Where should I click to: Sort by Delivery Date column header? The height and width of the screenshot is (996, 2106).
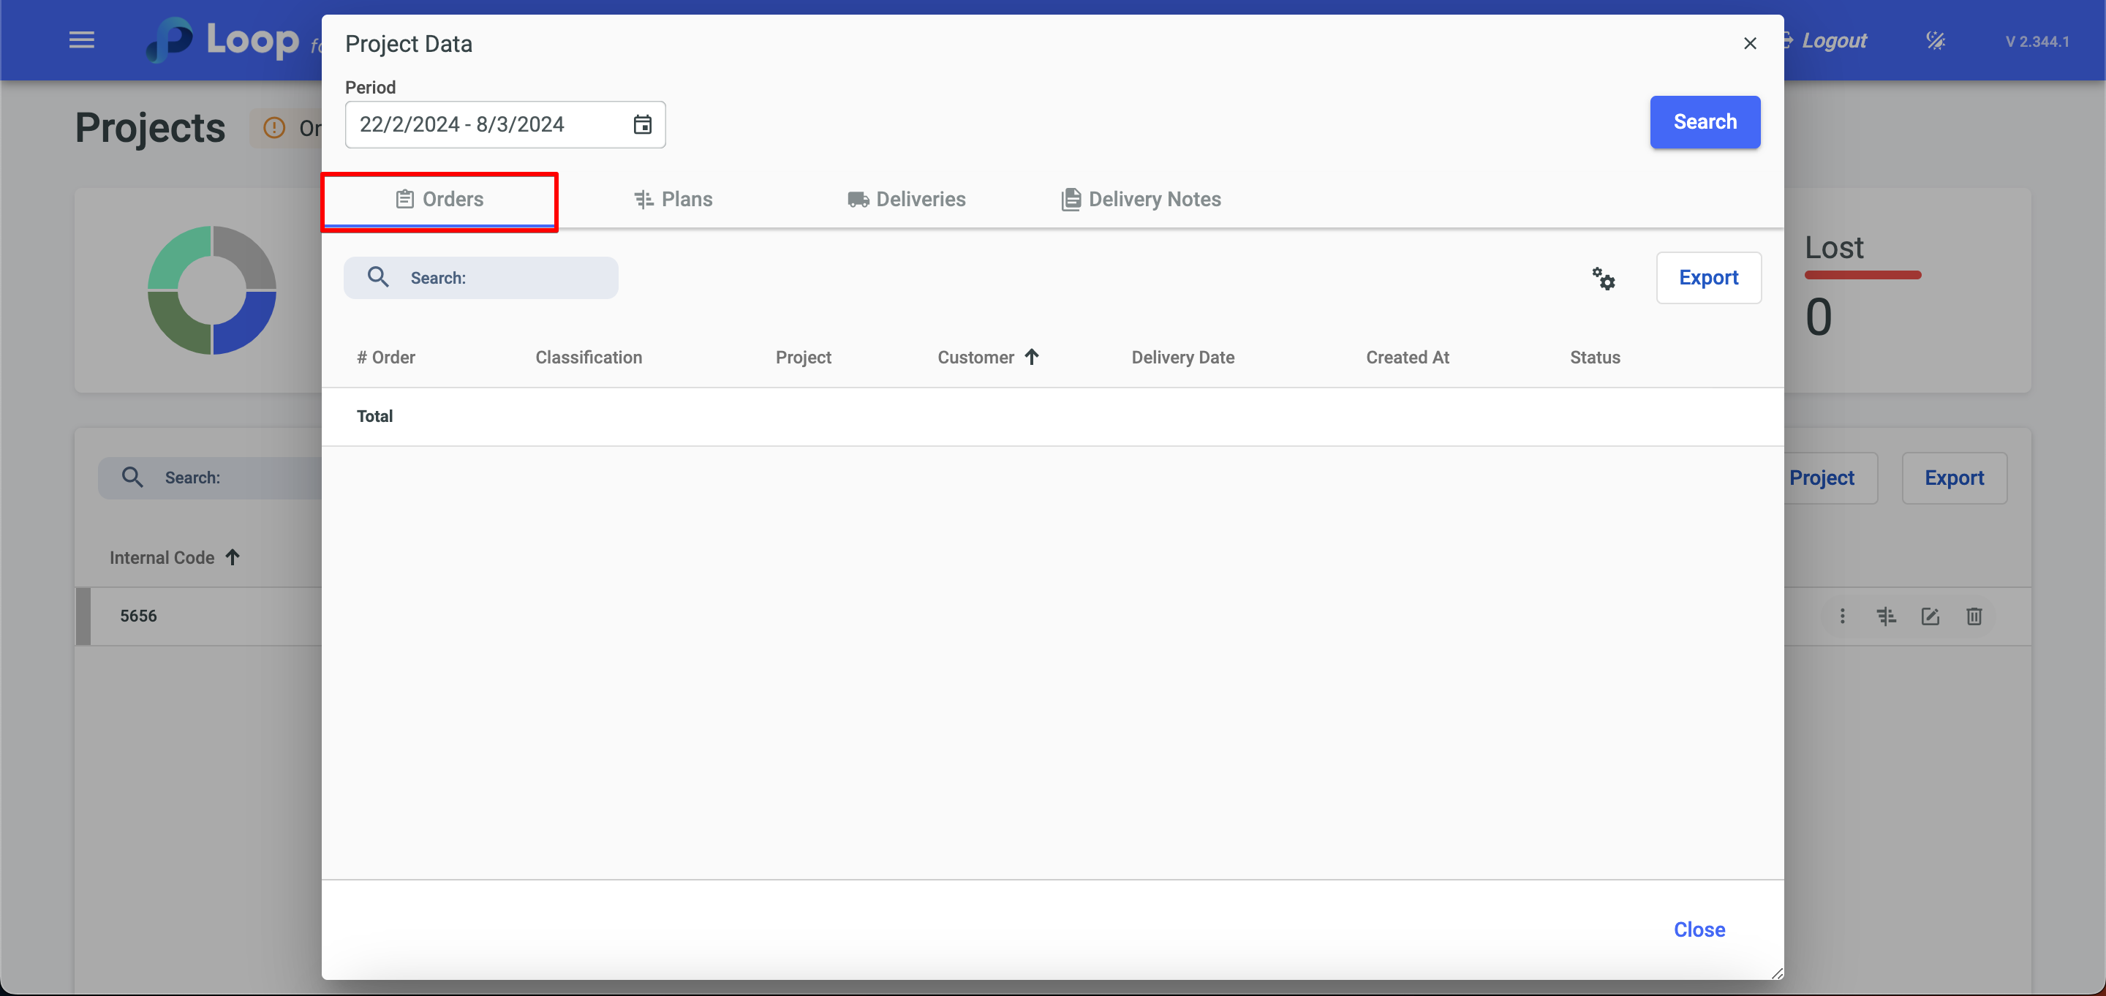(x=1182, y=358)
